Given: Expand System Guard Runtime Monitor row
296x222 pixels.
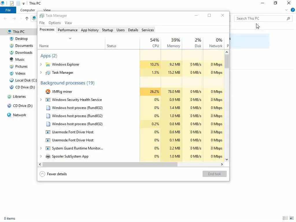Looking at the screenshot, I should click(41, 148).
